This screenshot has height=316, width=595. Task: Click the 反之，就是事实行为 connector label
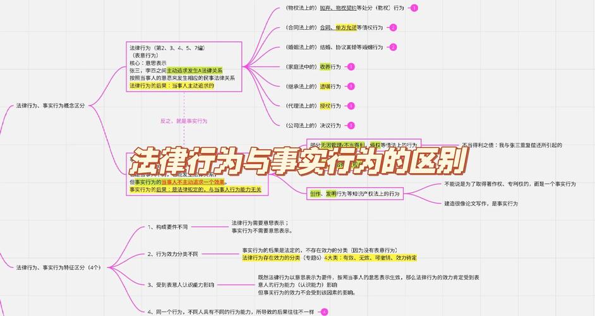pos(184,121)
